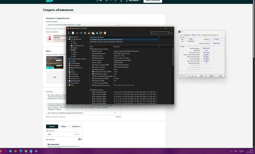Viewport: 255px width, 154px height.
Task: Open AIDA64 three-dot options menu
Action: click(171, 33)
